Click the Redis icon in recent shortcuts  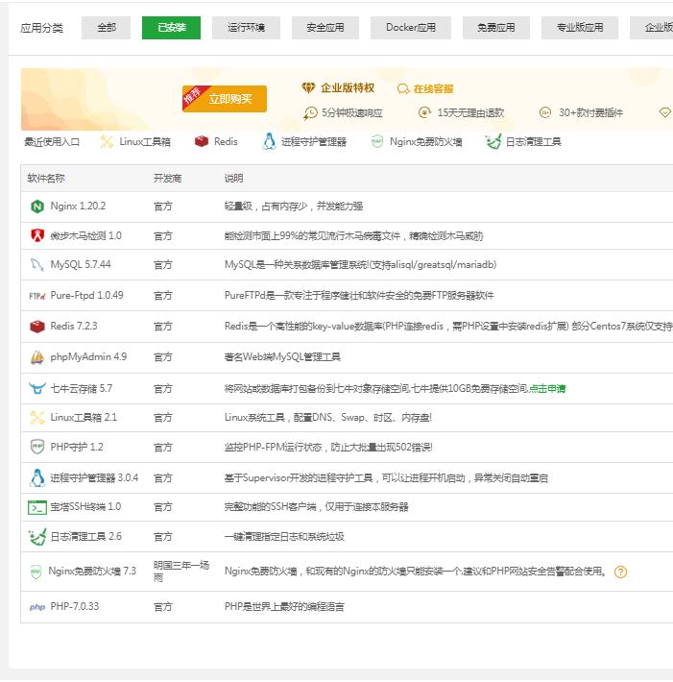pos(202,142)
